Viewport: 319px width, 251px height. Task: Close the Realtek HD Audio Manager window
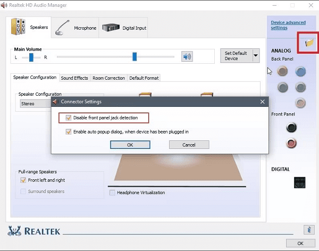(311, 5)
